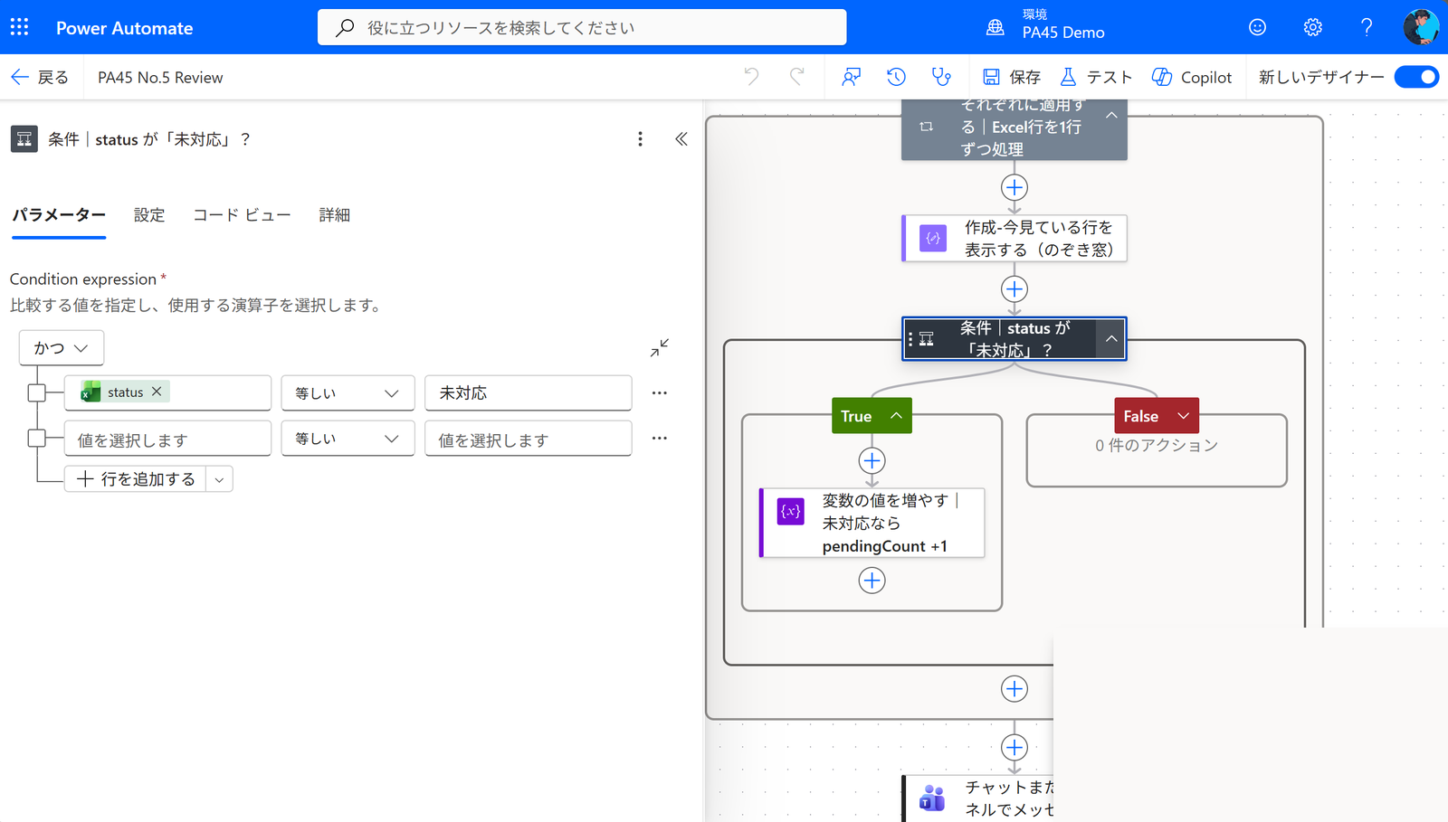Image resolution: width=1448 pixels, height=822 pixels.
Task: Click the collapse expression editor arrows icon
Action: click(660, 347)
